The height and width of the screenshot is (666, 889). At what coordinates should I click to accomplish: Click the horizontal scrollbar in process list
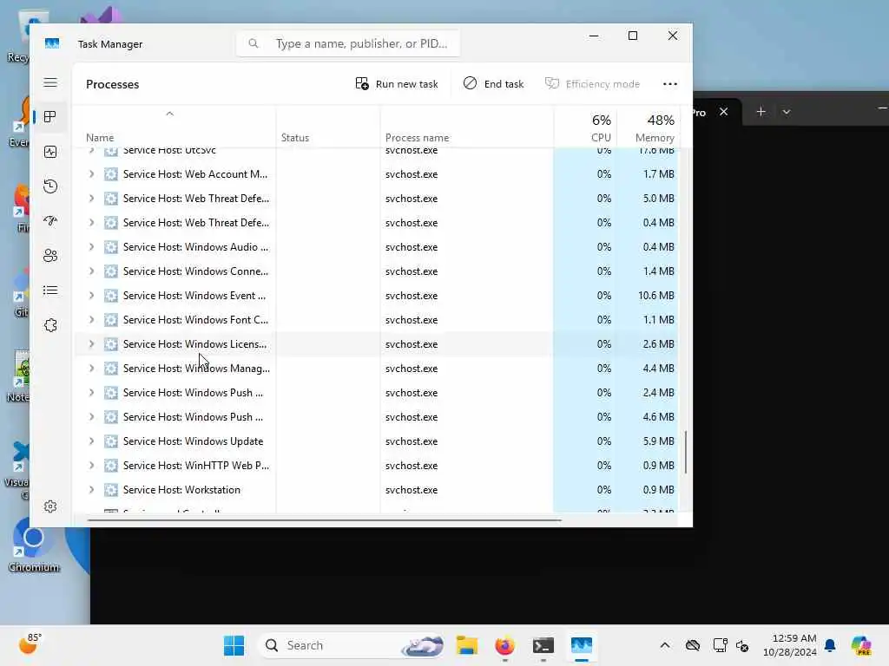pyautogui.click(x=325, y=519)
